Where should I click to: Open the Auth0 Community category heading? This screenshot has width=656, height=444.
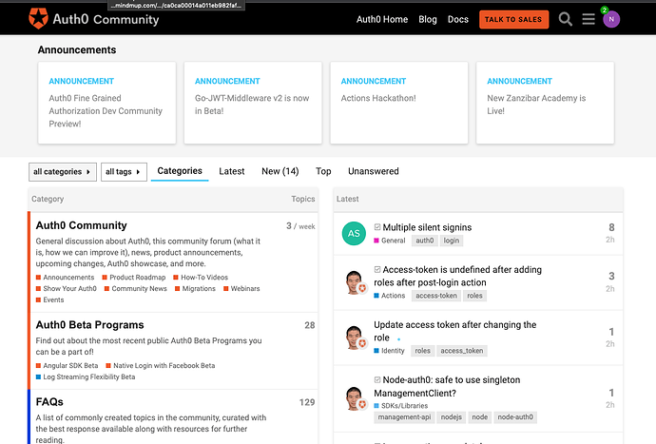(81, 225)
